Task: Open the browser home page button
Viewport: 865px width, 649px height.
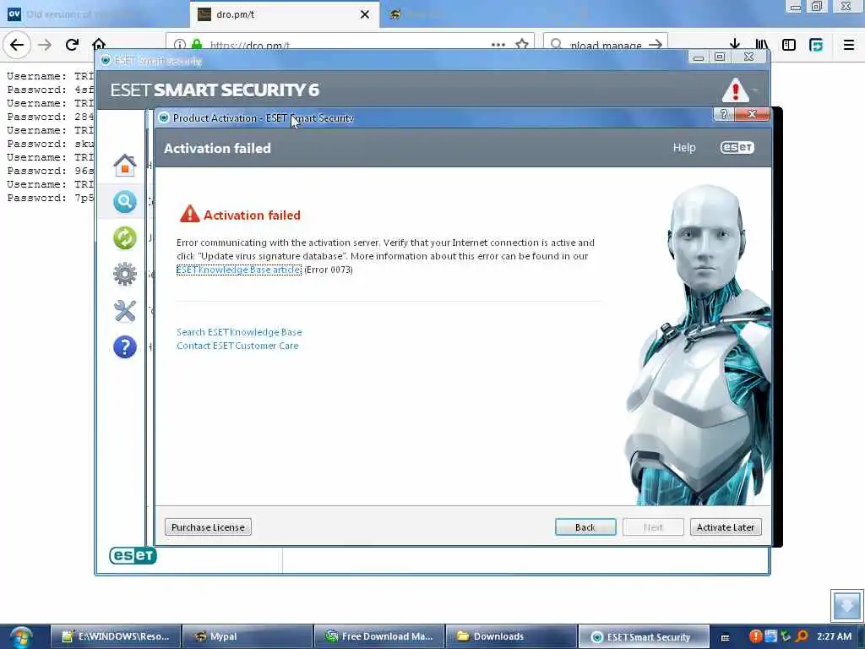Action: point(99,44)
